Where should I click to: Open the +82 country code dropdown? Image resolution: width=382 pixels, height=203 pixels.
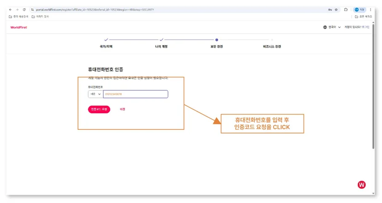click(95, 94)
